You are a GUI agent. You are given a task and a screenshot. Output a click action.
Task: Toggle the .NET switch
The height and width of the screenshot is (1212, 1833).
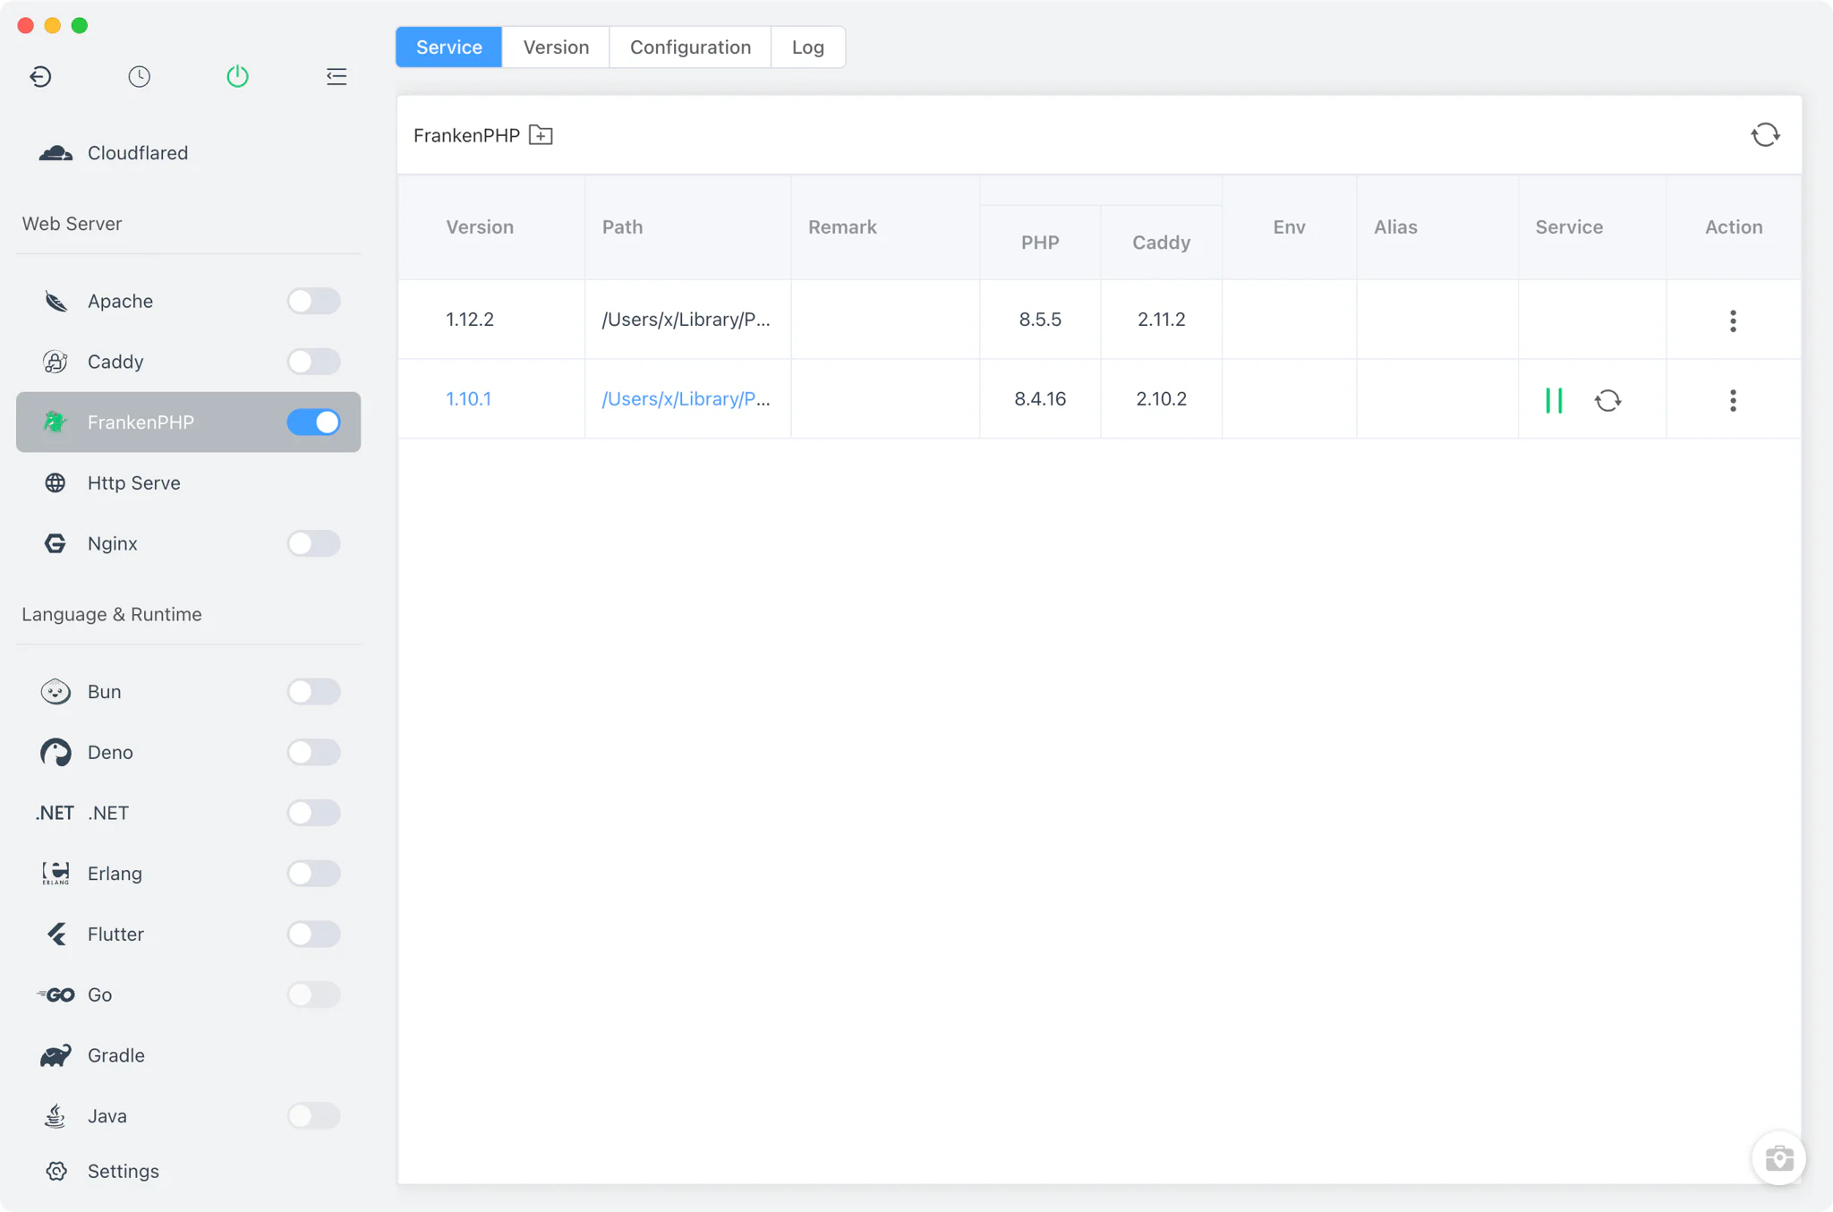pos(313,813)
